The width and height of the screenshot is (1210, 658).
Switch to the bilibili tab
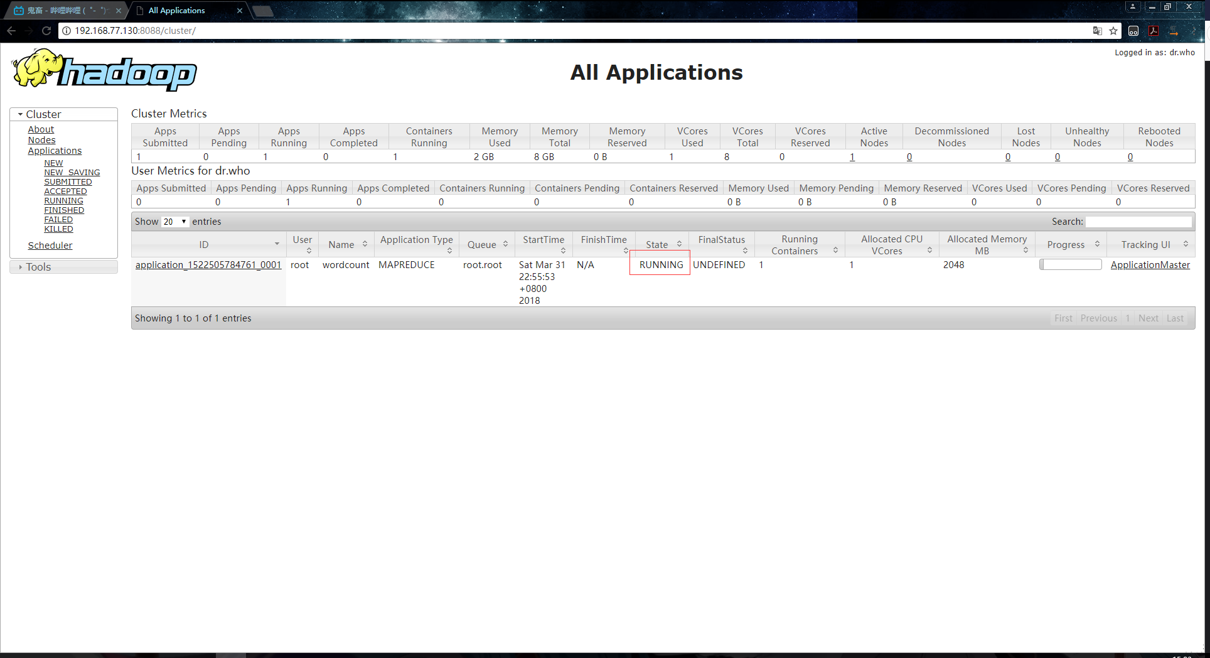[66, 11]
